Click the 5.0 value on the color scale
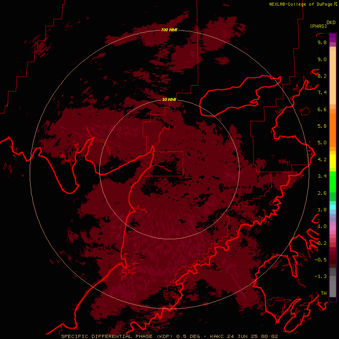The width and height of the screenshot is (339, 339). [322, 143]
